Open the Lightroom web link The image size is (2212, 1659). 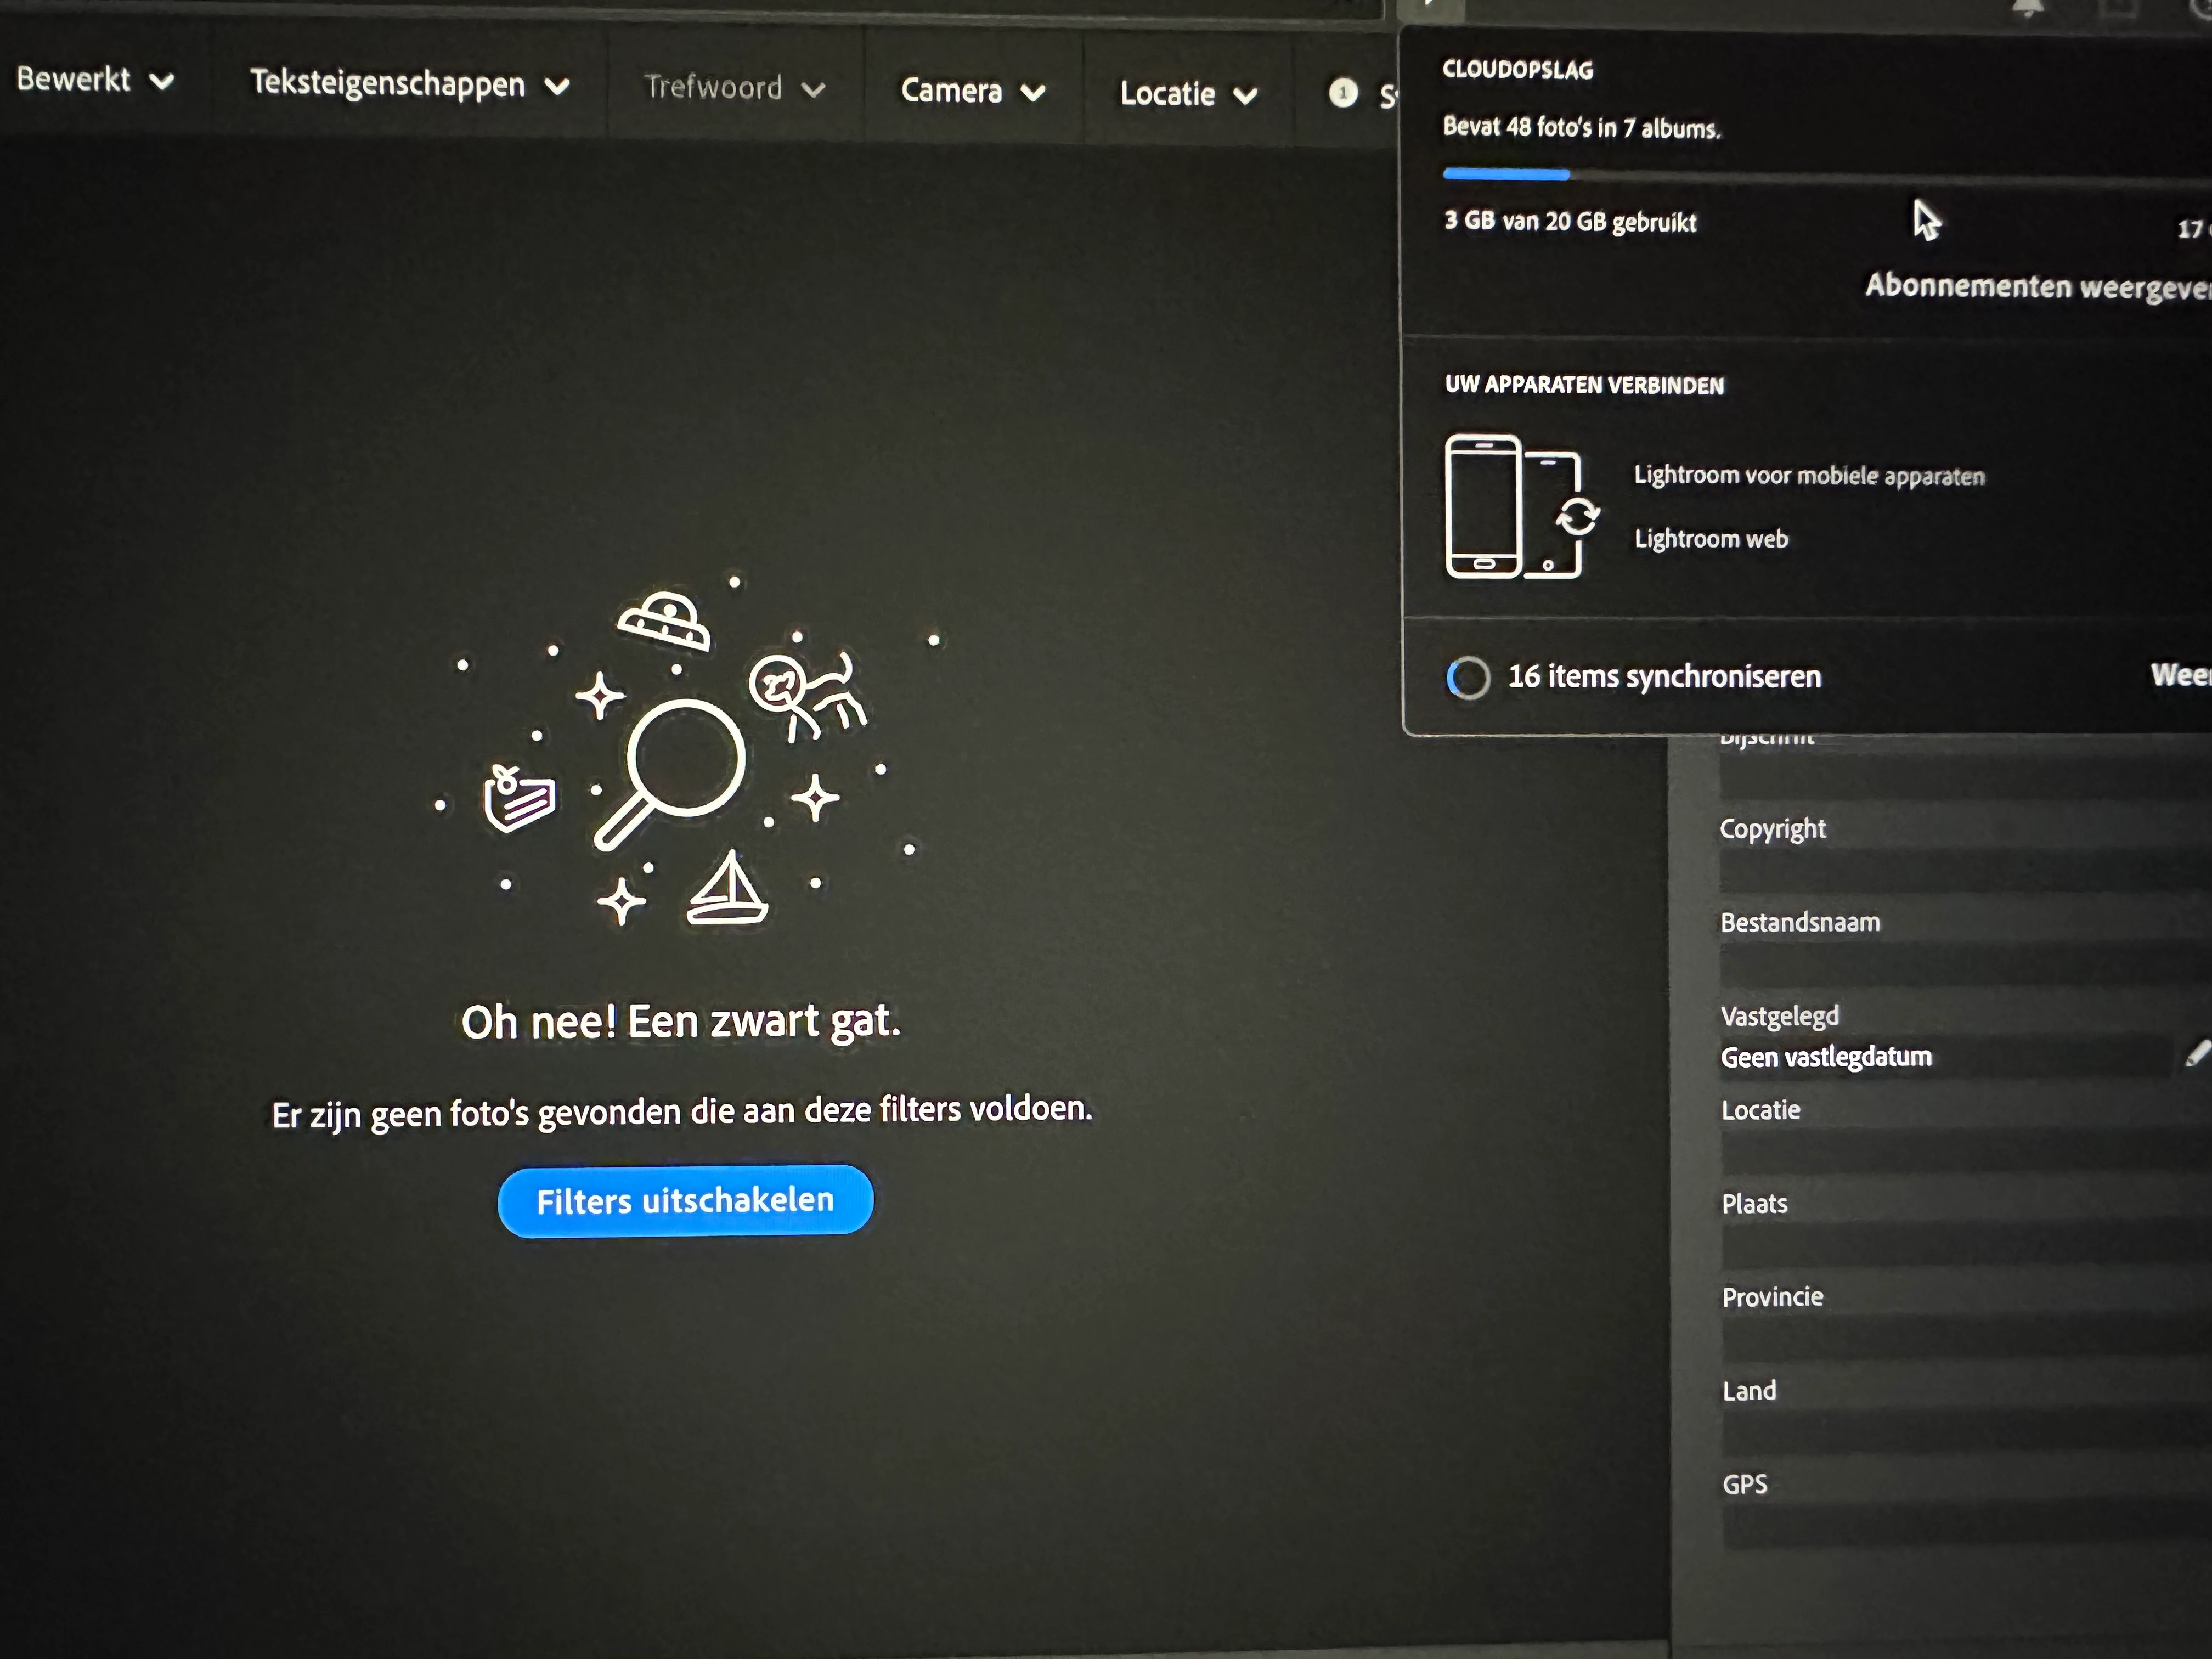coord(1710,539)
